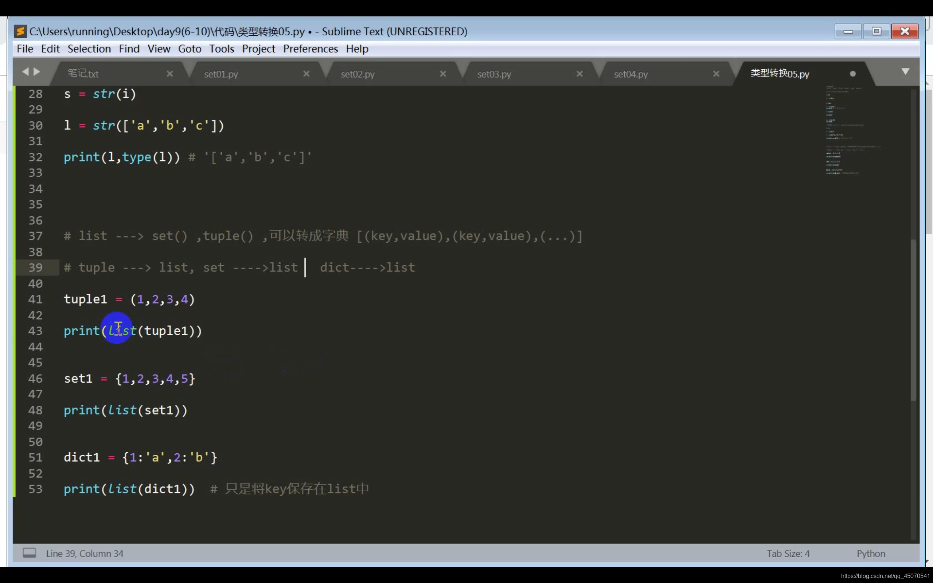Click the unsaved dot on 类型转换05.py tab
The width and height of the screenshot is (933, 583).
pyautogui.click(x=853, y=74)
